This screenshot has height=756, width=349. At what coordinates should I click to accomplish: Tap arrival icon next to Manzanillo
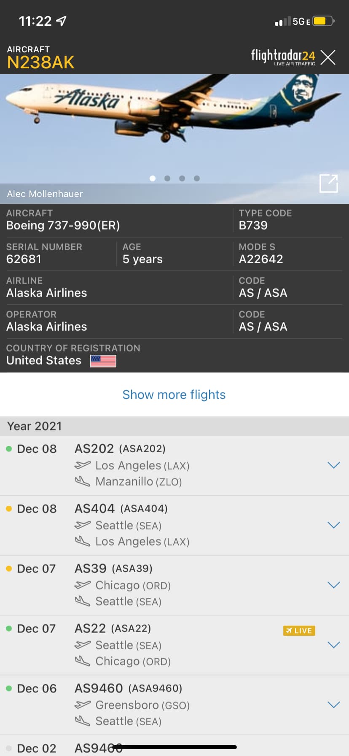83,481
